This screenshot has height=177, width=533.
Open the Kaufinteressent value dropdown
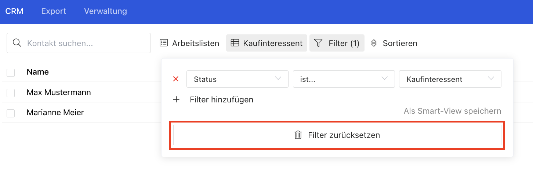pos(450,79)
